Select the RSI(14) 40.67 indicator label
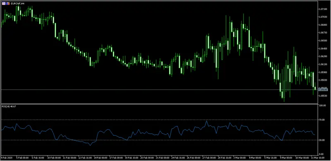This screenshot has height=161, width=331. [9, 106]
